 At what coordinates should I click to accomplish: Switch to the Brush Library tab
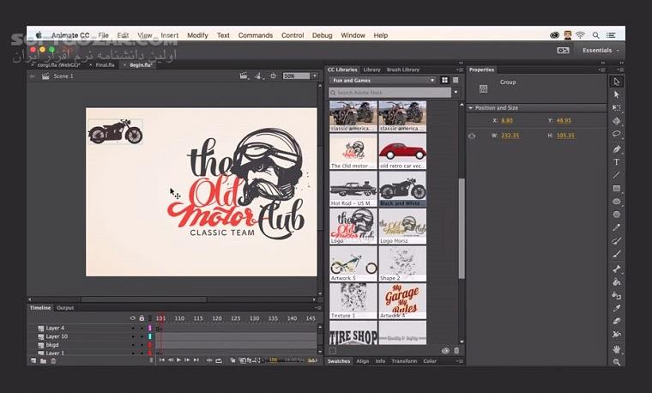pyautogui.click(x=403, y=70)
